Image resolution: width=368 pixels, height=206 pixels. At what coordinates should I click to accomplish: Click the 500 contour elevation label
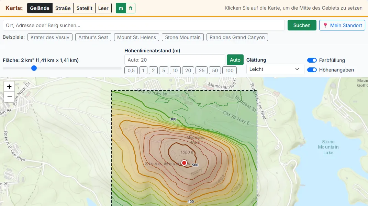[195, 165]
